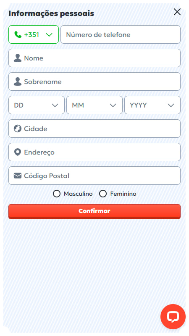Screen dimensions: 189x336
Task: Click the Confirmar button
Action: [94, 211]
